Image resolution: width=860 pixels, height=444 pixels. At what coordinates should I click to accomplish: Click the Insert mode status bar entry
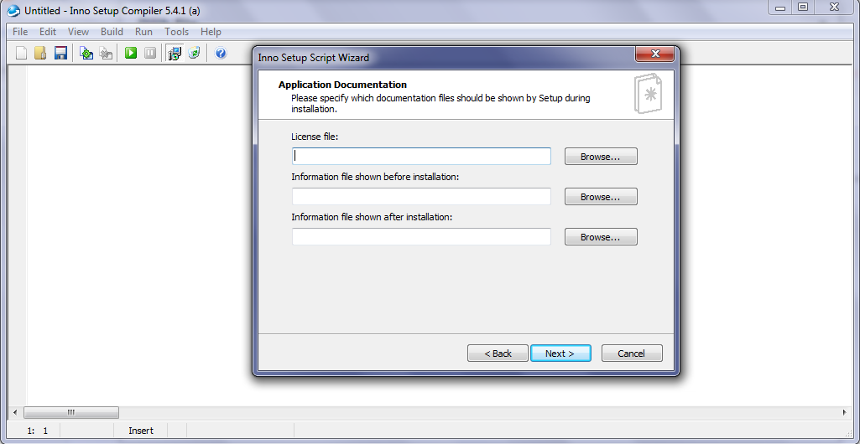[141, 431]
